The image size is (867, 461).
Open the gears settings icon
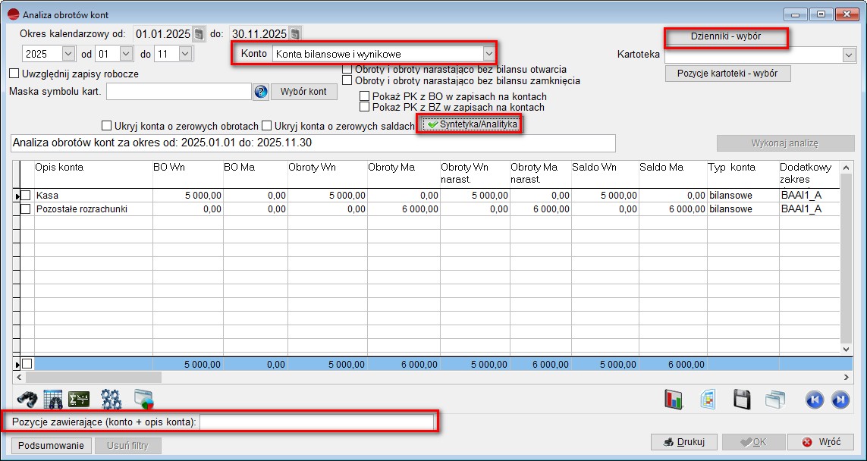112,399
